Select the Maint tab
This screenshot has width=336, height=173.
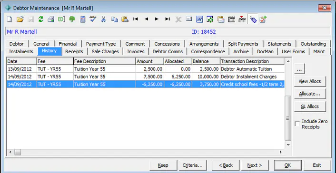pyautogui.click(x=319, y=52)
